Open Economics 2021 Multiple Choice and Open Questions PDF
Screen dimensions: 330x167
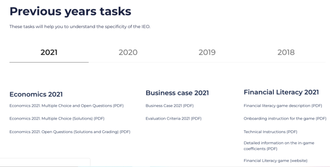point(67,106)
